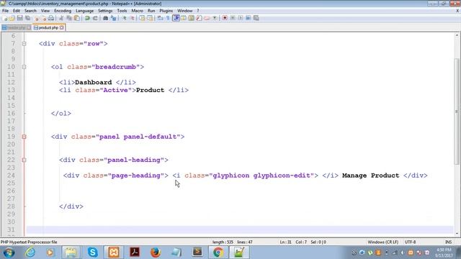Click the Redo toolbar icon
Image resolution: width=461 pixels, height=259 pixels.
(95, 18)
